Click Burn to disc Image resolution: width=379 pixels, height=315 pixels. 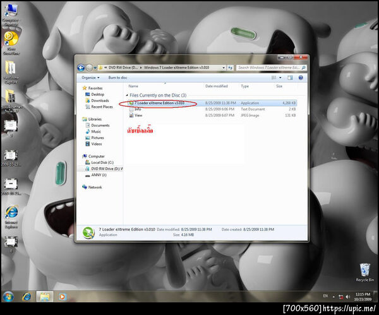117,78
